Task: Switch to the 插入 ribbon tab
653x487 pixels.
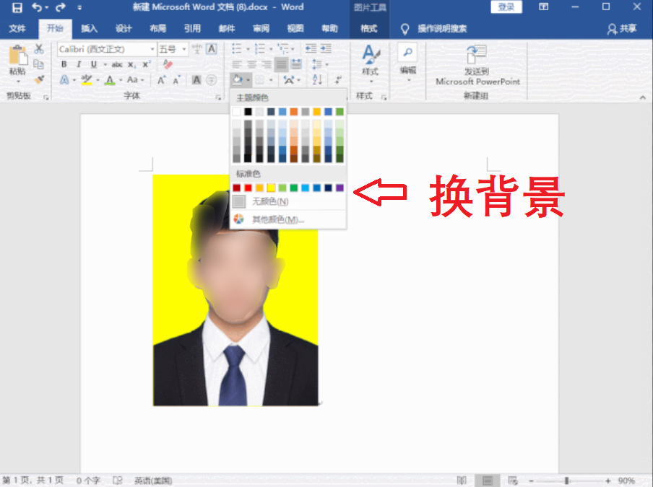Action: [89, 29]
